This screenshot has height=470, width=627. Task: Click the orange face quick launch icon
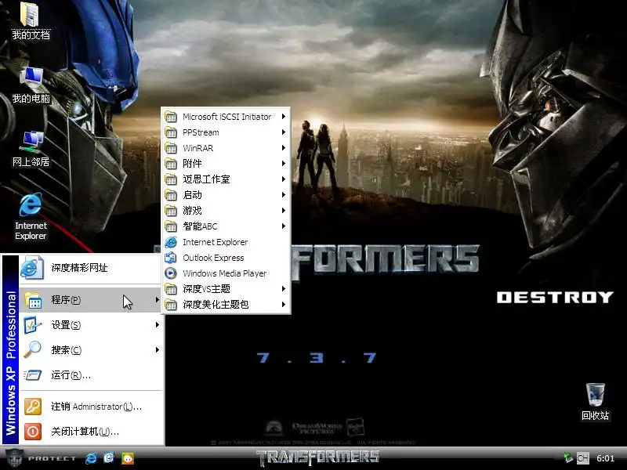(x=128, y=458)
